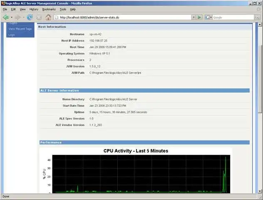Click the Done status bar text
The image size is (263, 200).
click(x=6, y=197)
